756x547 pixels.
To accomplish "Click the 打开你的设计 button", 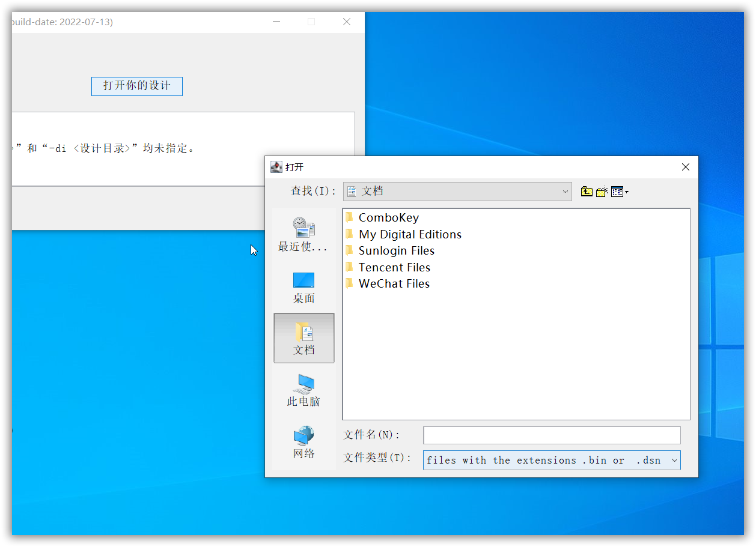I will pos(136,86).
